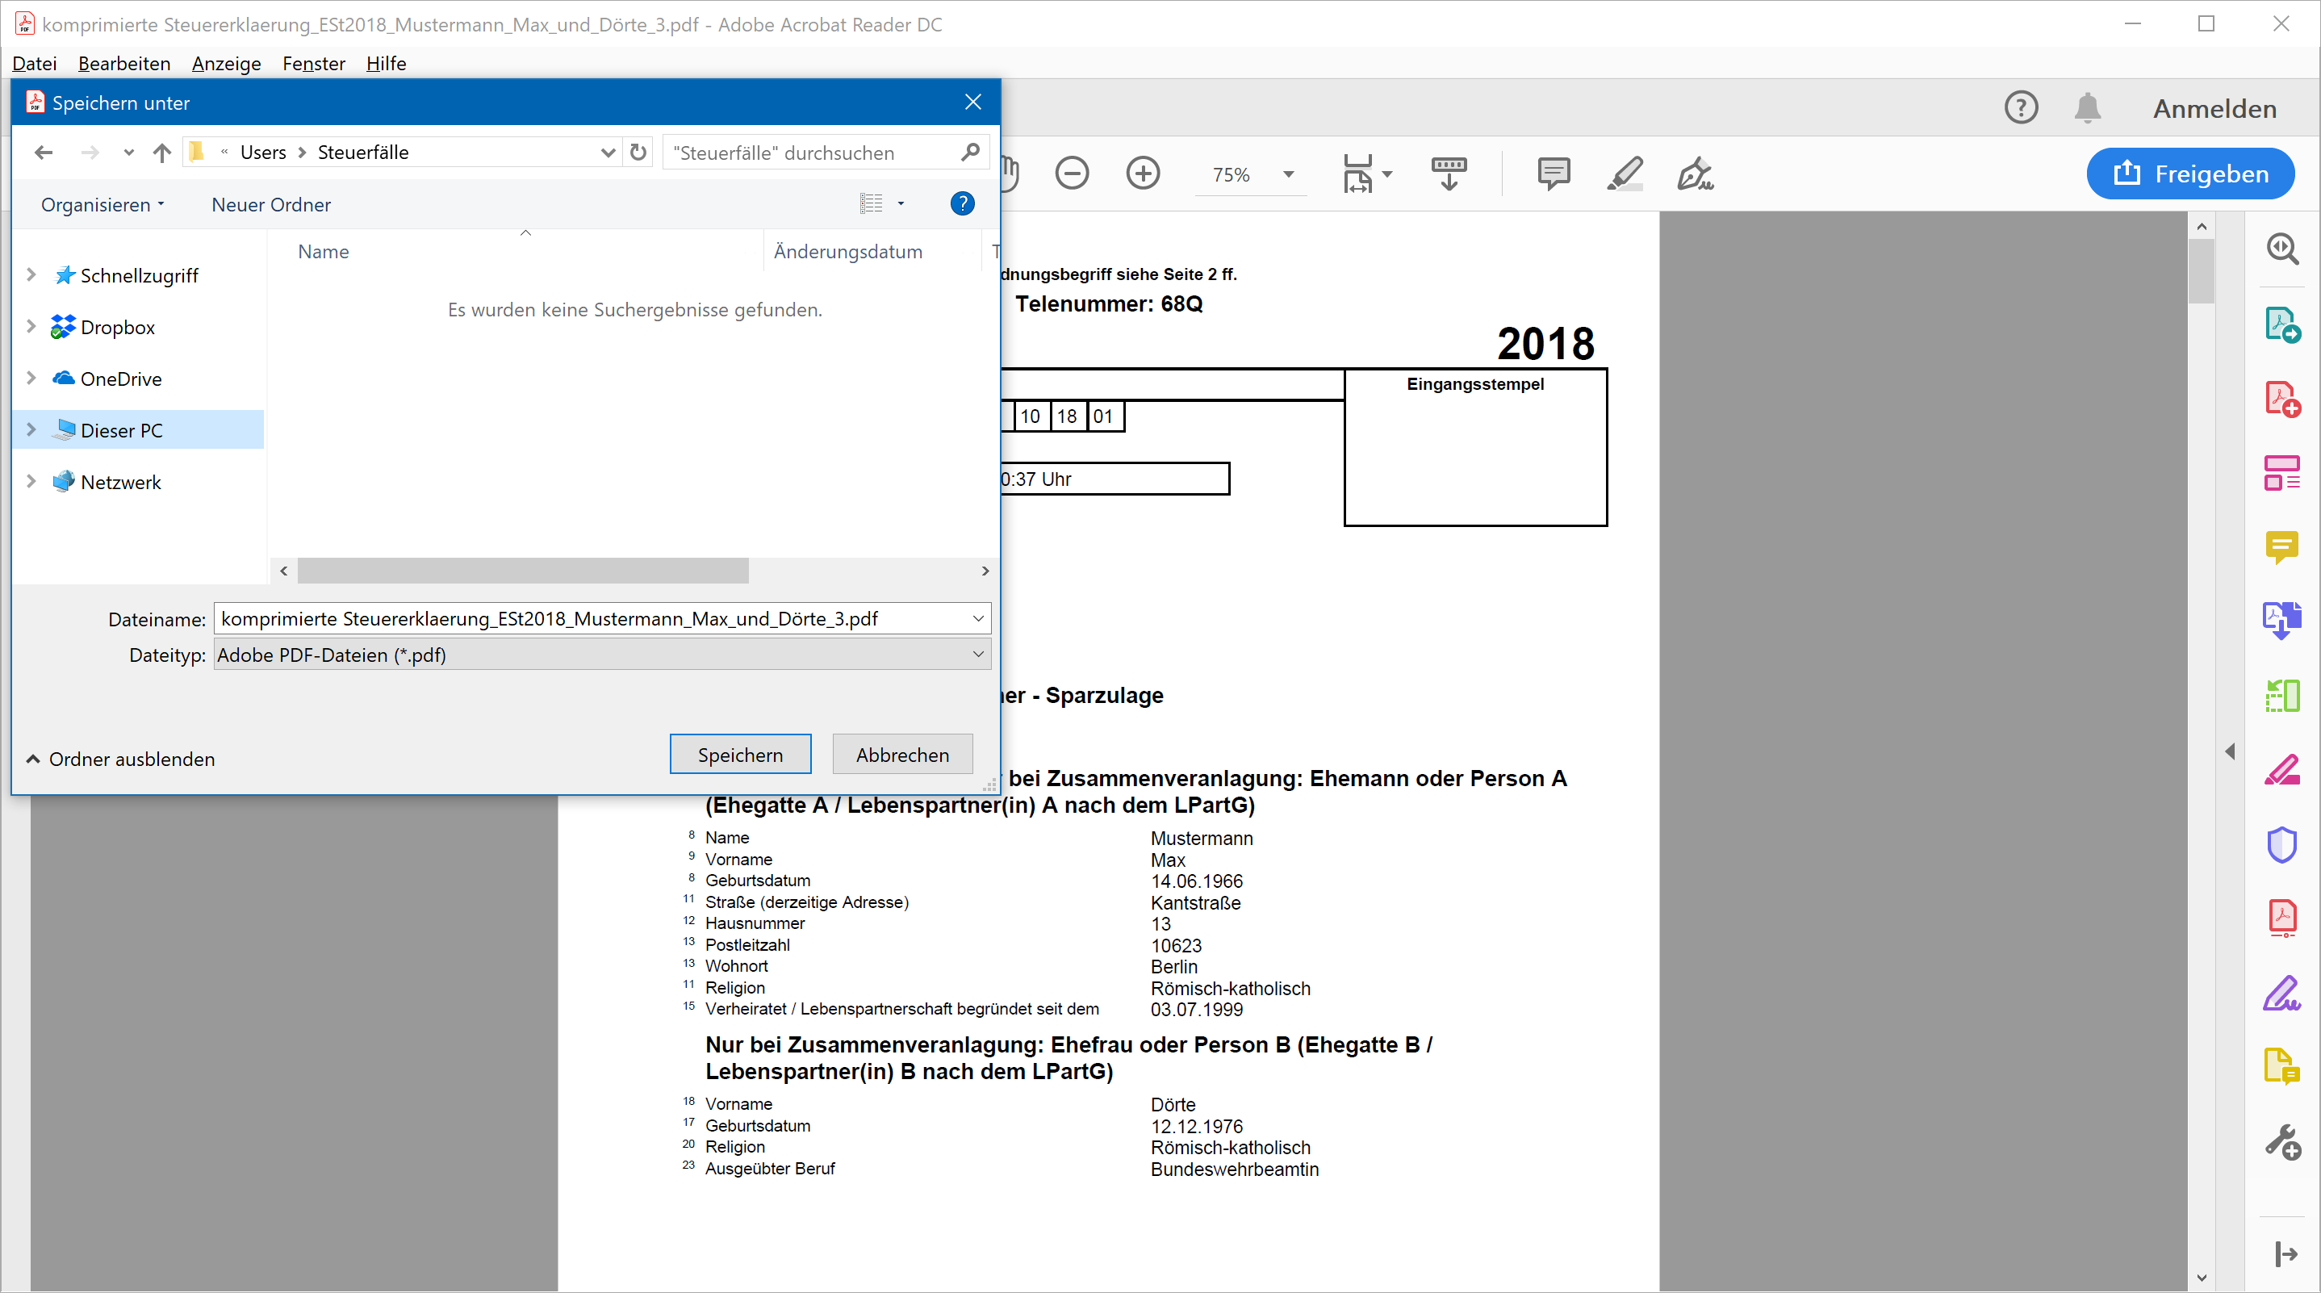Screen dimensions: 2321x1293
Task: Open the Bearbeiten menu
Action: click(x=124, y=63)
